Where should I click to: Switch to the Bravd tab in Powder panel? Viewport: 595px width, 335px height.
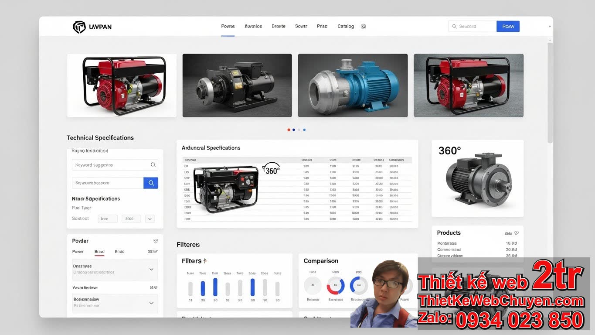click(99, 252)
